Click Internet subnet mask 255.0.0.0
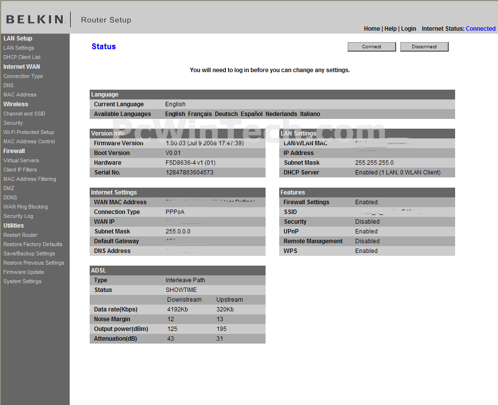498x405 pixels. tap(178, 231)
